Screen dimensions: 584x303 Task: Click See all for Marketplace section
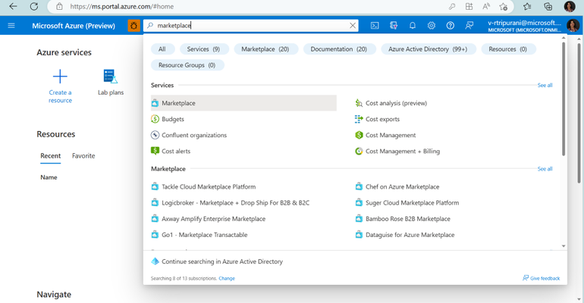[x=545, y=169]
